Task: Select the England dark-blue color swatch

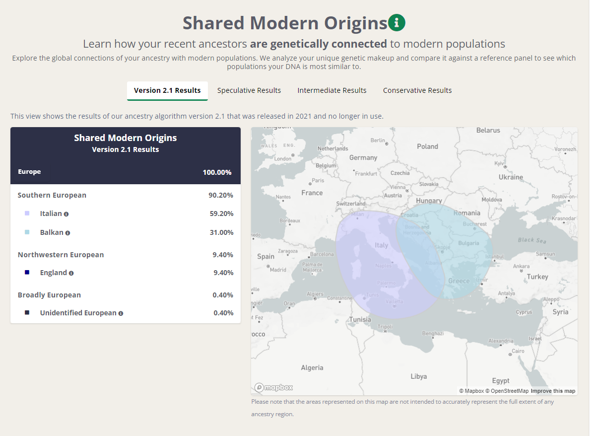Action: (x=27, y=272)
